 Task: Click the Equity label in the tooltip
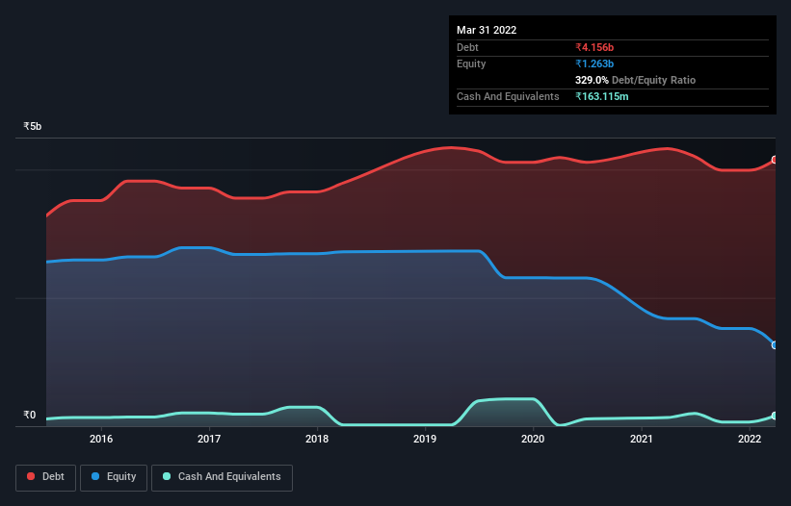click(x=471, y=63)
